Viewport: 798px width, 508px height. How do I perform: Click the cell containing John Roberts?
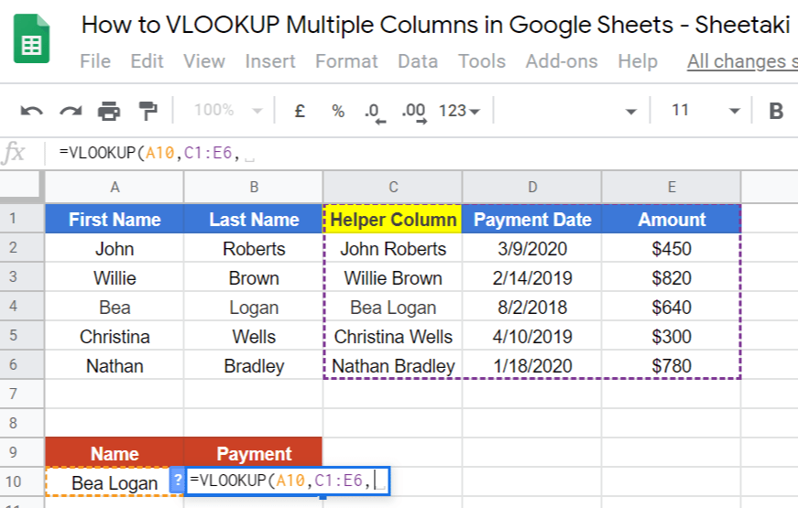point(393,249)
